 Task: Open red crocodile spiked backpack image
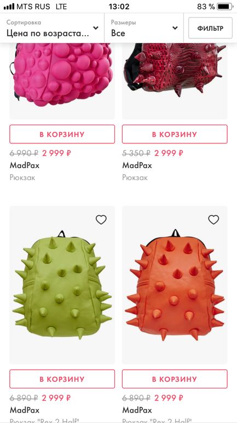[175, 81]
